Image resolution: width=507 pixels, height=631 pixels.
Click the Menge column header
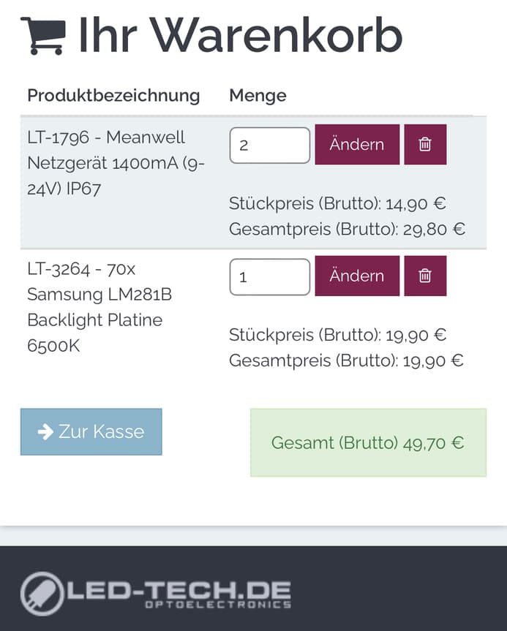[258, 96]
